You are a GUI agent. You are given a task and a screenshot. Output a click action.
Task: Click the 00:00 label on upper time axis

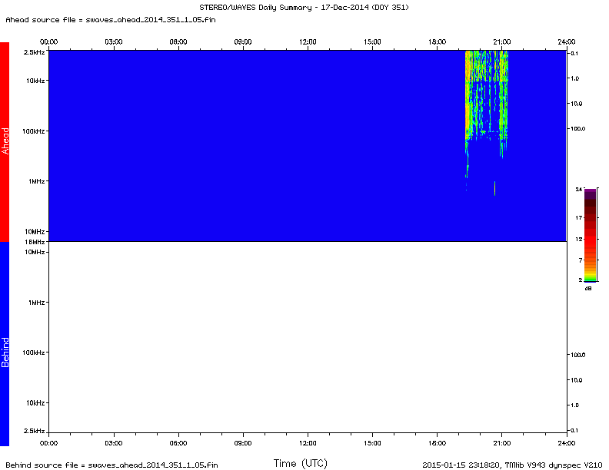coord(48,42)
